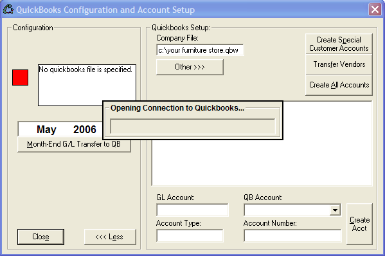Image resolution: width=385 pixels, height=256 pixels.
Task: Click into the Company File path field
Action: pyautogui.click(x=200, y=50)
